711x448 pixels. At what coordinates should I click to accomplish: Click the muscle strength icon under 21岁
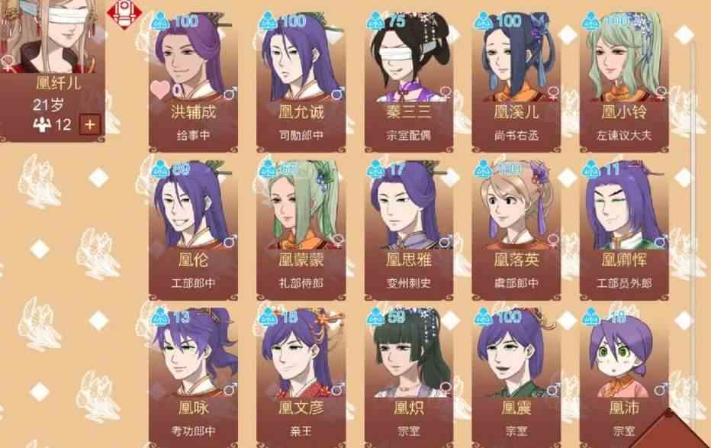42,124
